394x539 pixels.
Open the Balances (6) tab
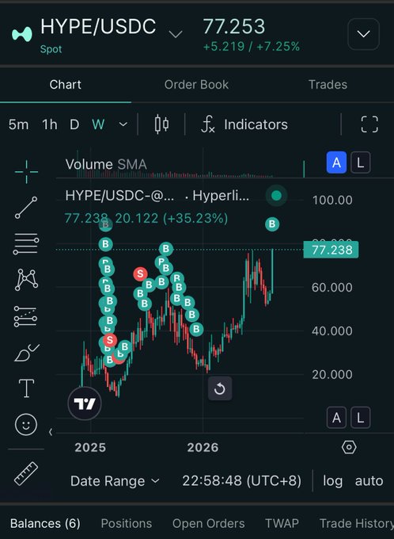click(x=45, y=523)
